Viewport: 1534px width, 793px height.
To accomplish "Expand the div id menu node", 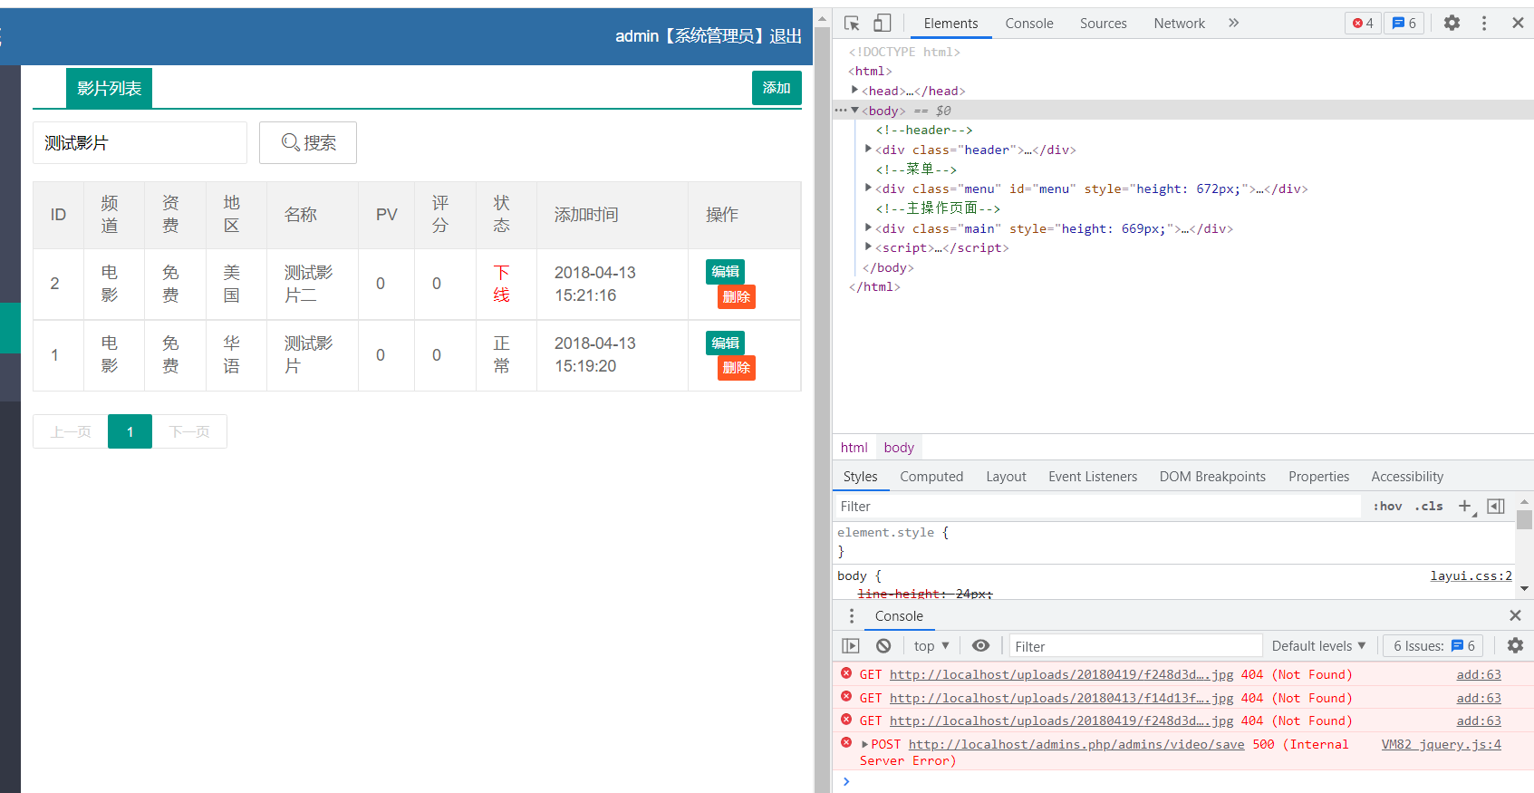I will click(868, 189).
